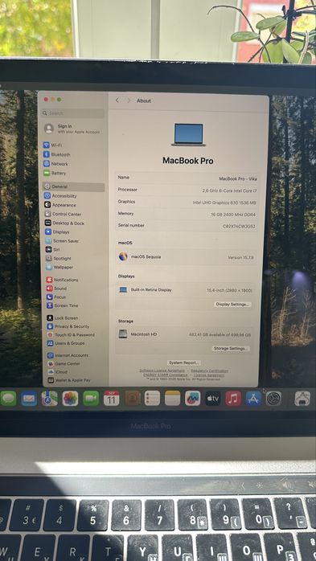316x561 pixels.
Task: Go back using the back chevron
Action: [x=117, y=100]
